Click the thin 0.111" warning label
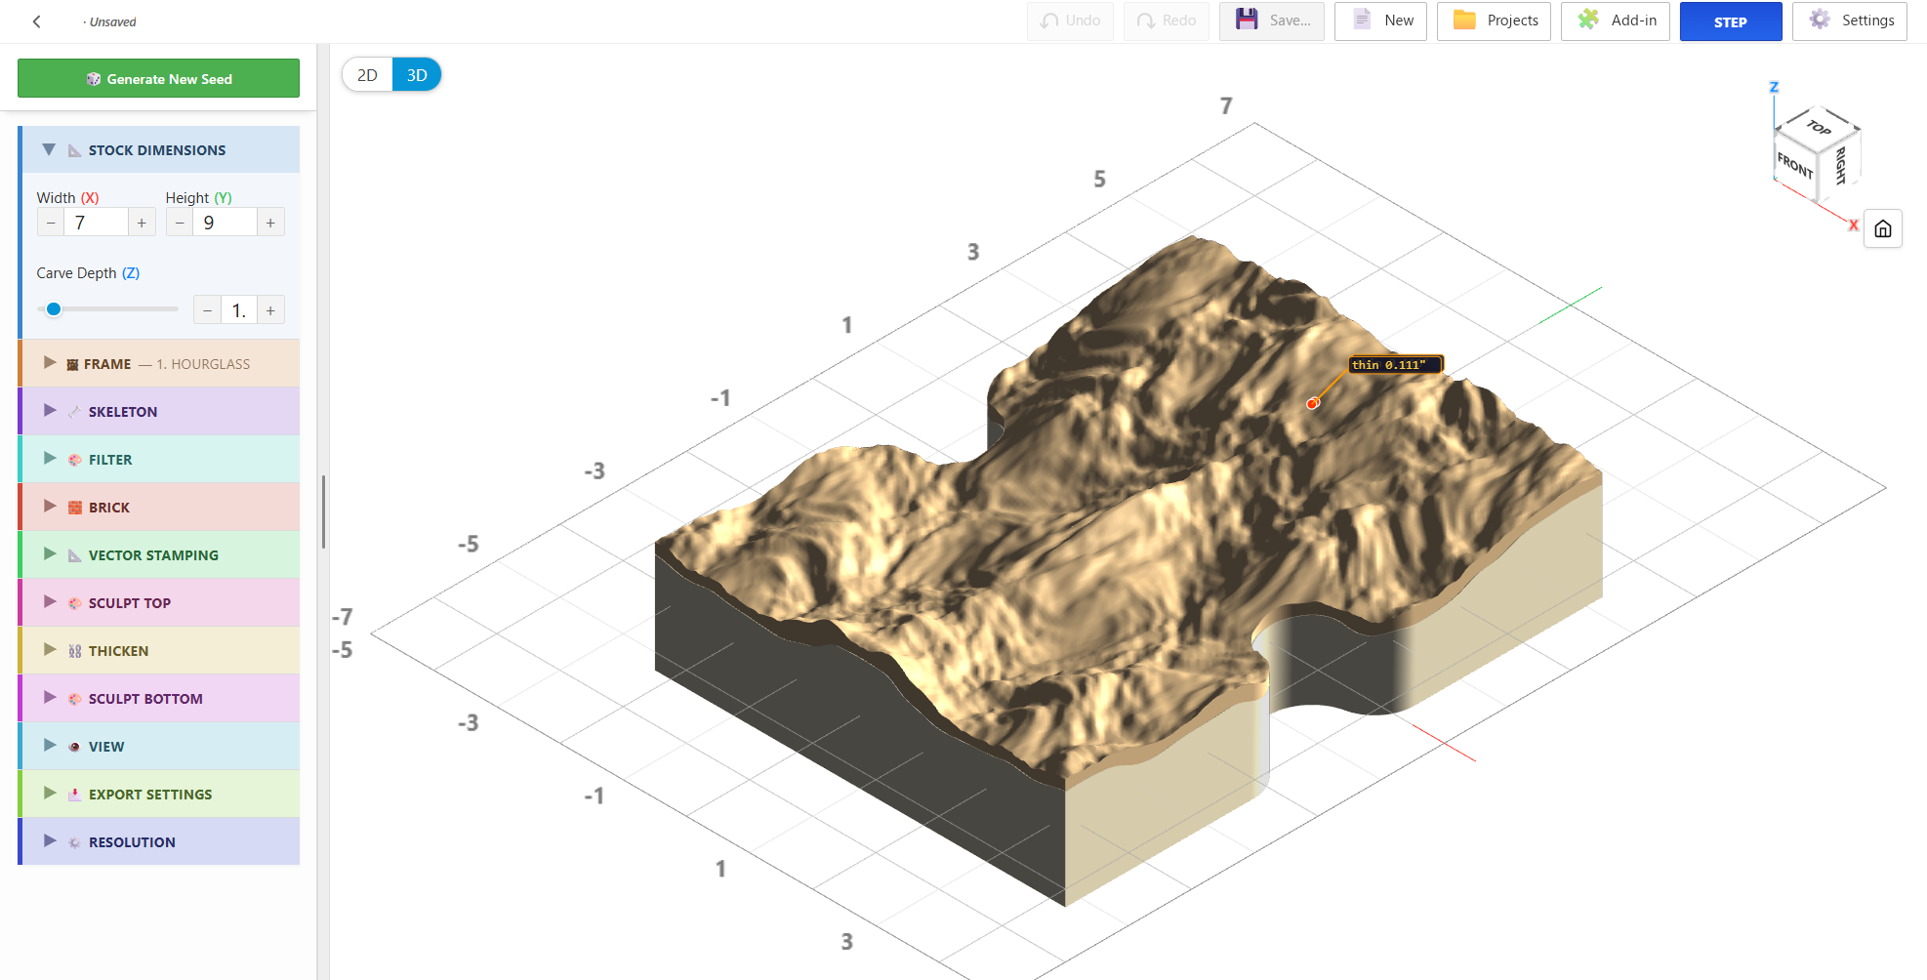The image size is (1927, 980). [1394, 365]
